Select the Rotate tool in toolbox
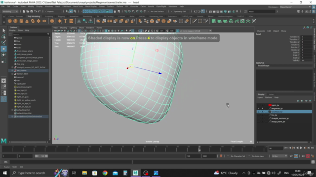316x177 pixels. [3, 55]
